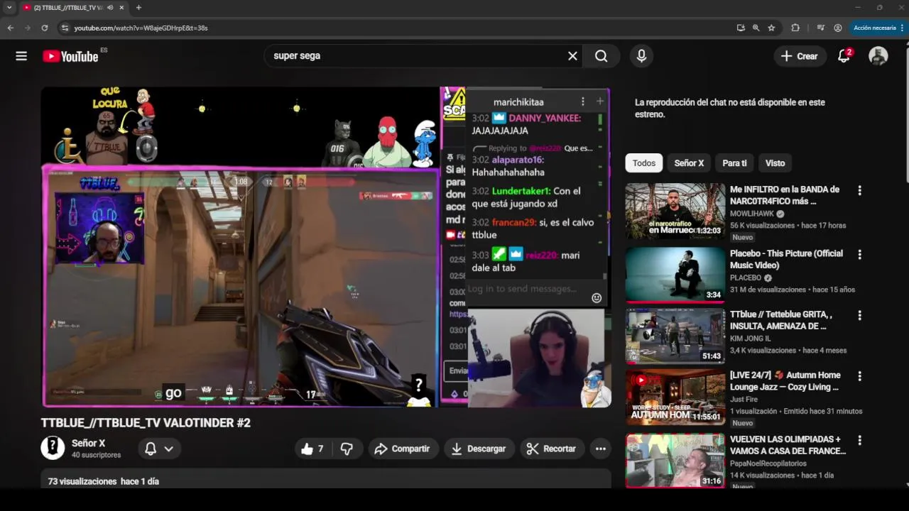Open MOWLIHAWK channel link
The width and height of the screenshot is (909, 511).
point(753,214)
